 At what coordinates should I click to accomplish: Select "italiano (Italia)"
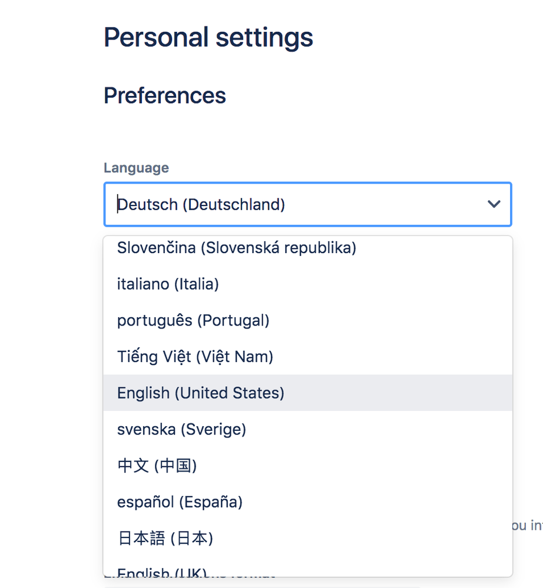point(168,284)
